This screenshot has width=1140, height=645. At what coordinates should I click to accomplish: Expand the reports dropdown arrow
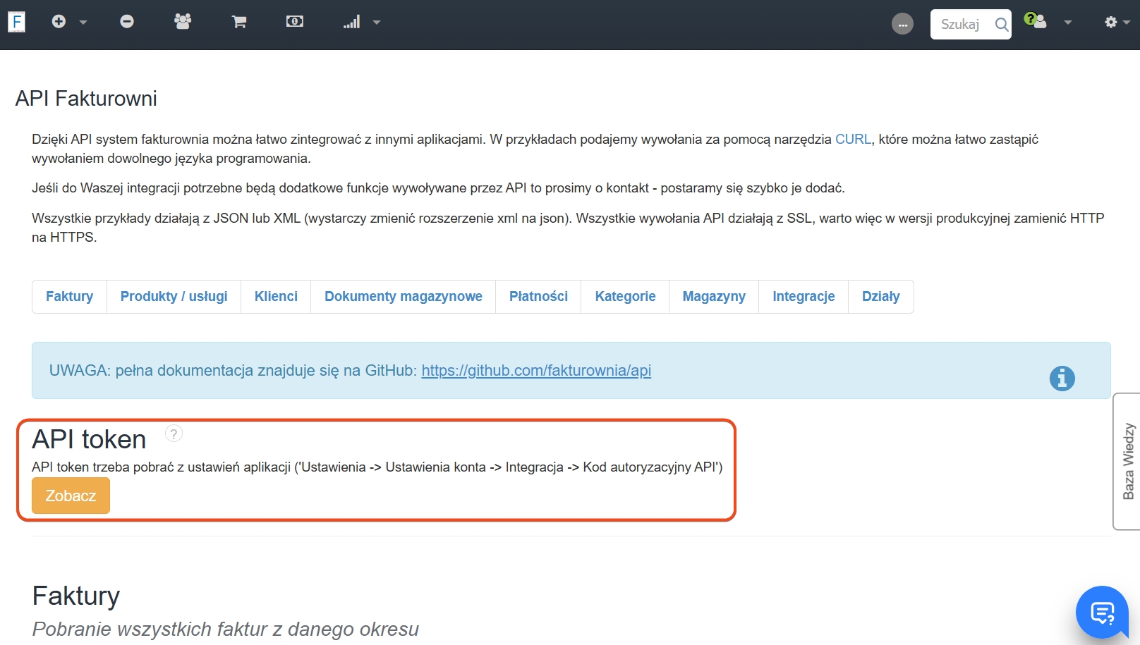[377, 23]
